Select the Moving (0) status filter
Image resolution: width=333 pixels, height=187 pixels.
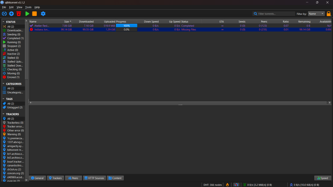click(x=13, y=73)
